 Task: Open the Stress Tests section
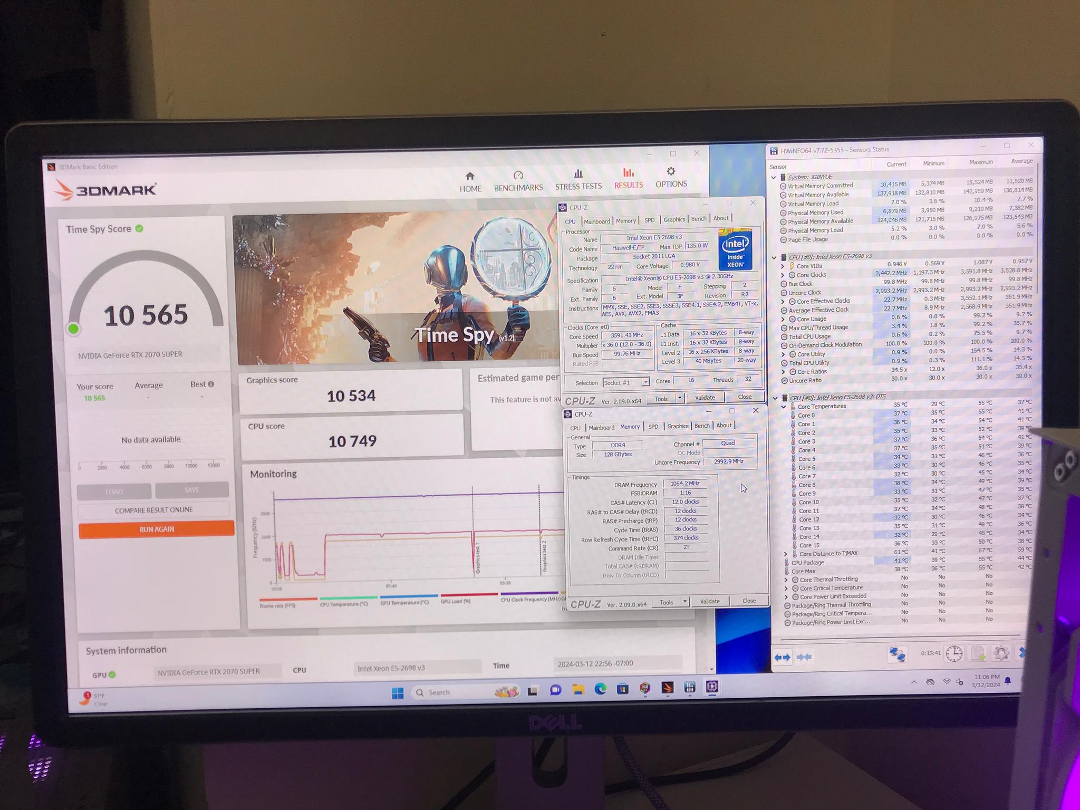pyautogui.click(x=578, y=180)
